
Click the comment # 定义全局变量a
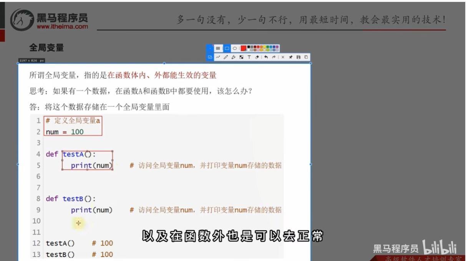coord(73,121)
